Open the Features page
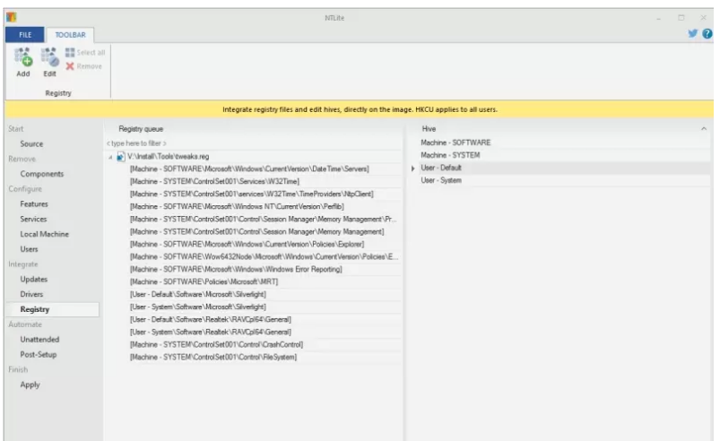Screen dimensions: 720x441 34,204
